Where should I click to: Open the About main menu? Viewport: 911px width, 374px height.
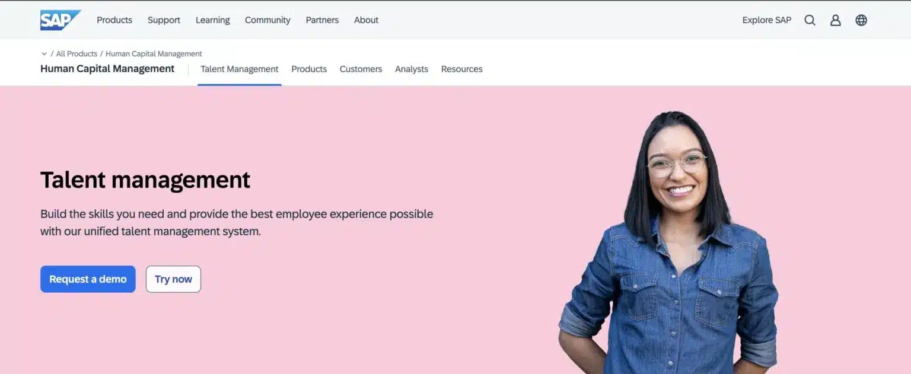point(366,20)
